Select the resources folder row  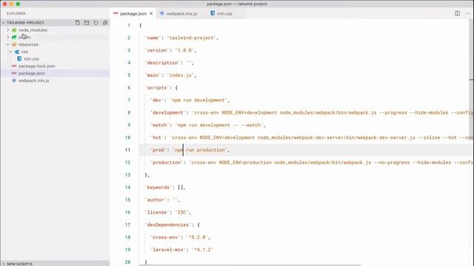(x=55, y=44)
